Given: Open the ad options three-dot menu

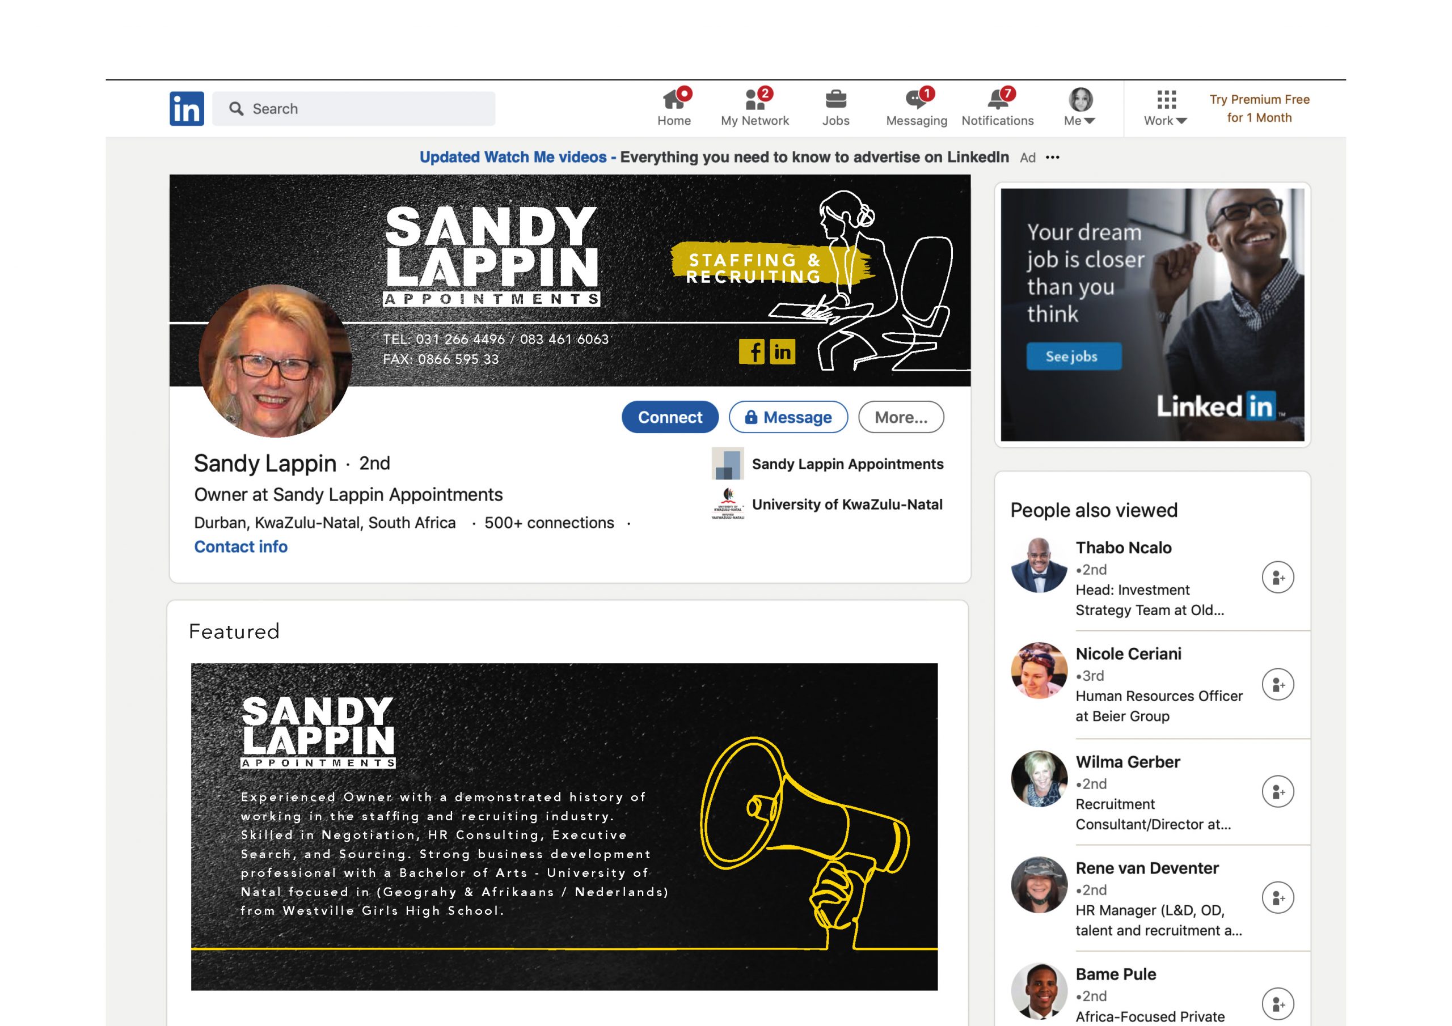Looking at the screenshot, I should click(x=1052, y=158).
